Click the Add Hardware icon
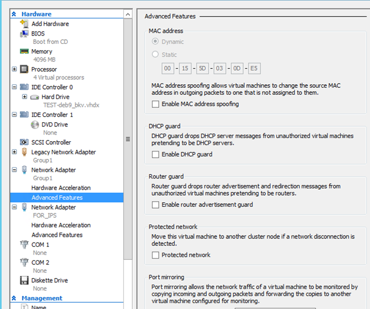Viewport: 370px width, 309px height. pyautogui.click(x=24, y=24)
